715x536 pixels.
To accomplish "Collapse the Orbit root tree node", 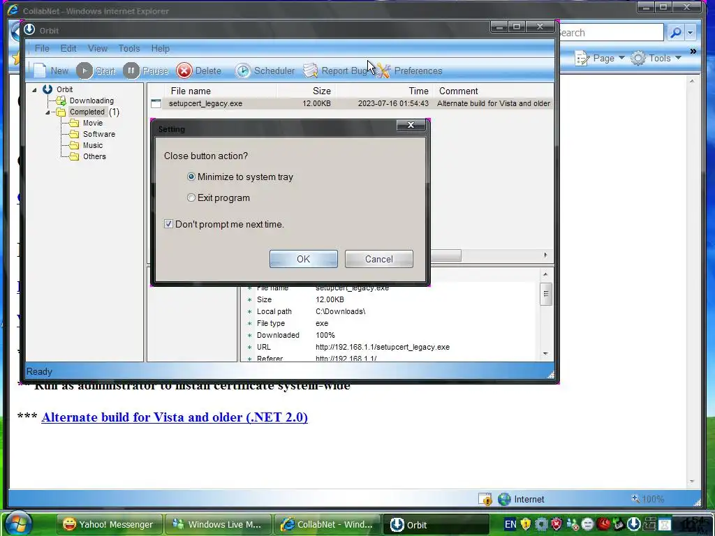I will tap(35, 90).
